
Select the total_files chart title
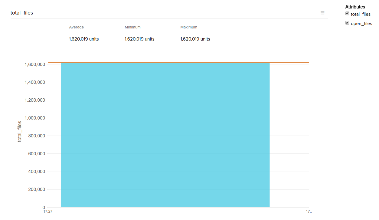[22, 13]
